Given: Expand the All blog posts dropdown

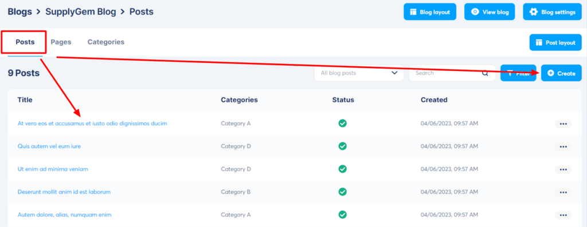Looking at the screenshot, I should (359, 73).
